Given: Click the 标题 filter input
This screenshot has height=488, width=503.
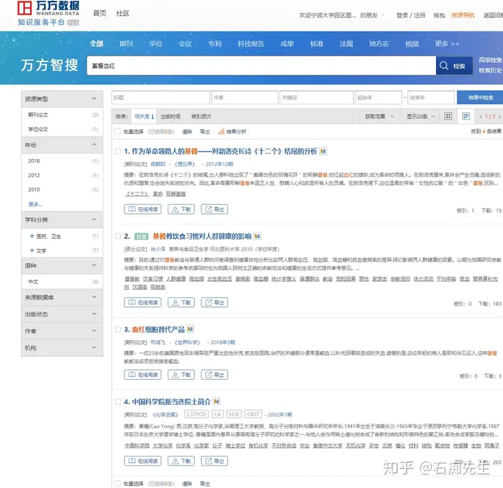Looking at the screenshot, I should click(161, 98).
